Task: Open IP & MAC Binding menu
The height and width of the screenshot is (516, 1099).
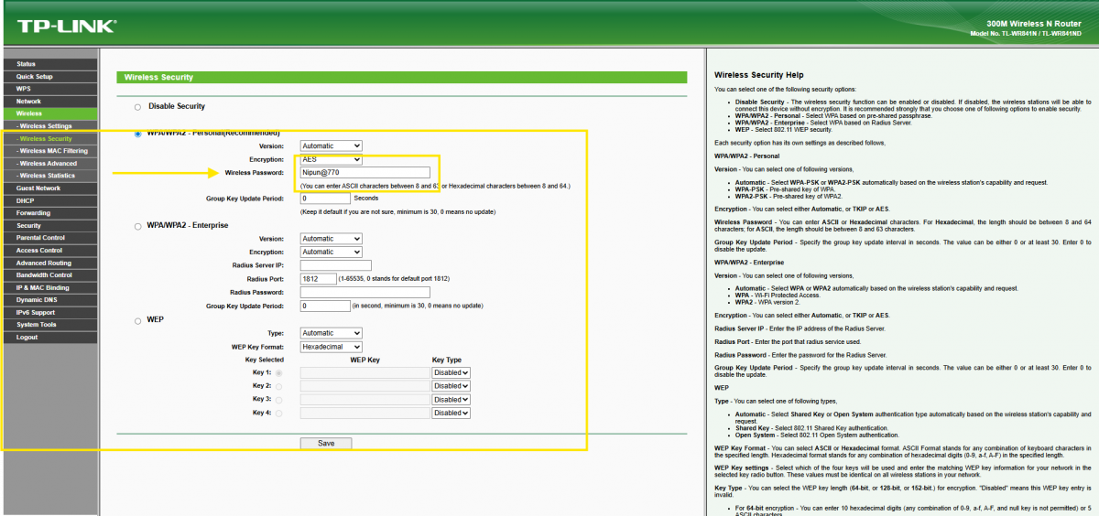Action: pos(49,287)
